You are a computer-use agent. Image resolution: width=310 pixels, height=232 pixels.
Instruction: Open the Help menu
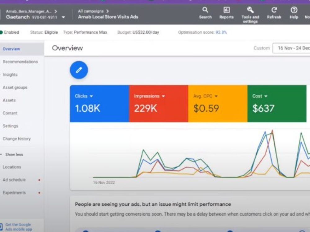click(x=294, y=13)
